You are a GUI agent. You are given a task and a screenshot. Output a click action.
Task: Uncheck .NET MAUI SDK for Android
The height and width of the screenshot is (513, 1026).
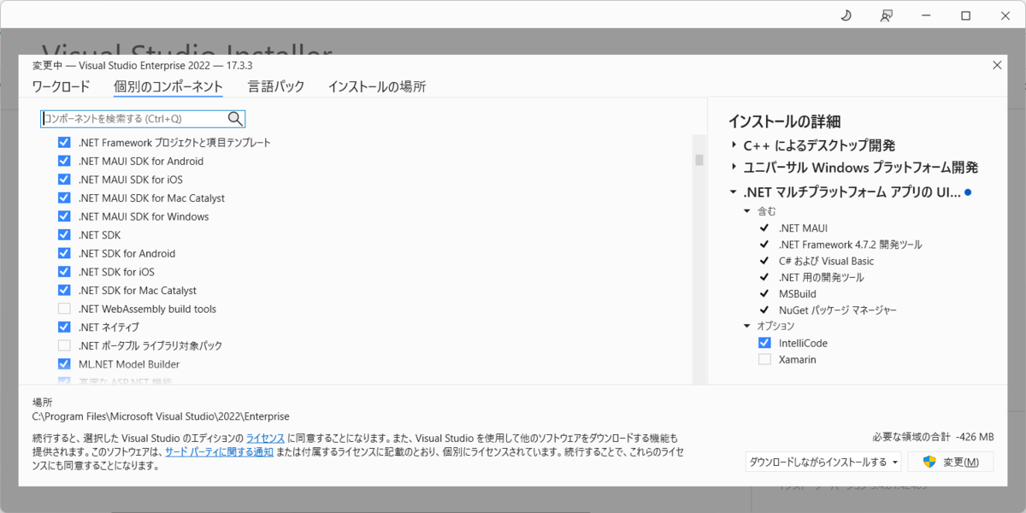(x=64, y=161)
